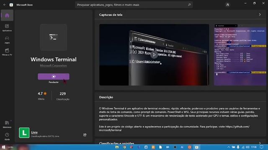Open the user account profile icon
This screenshot has width=268, height=150.
click(x=227, y=5)
